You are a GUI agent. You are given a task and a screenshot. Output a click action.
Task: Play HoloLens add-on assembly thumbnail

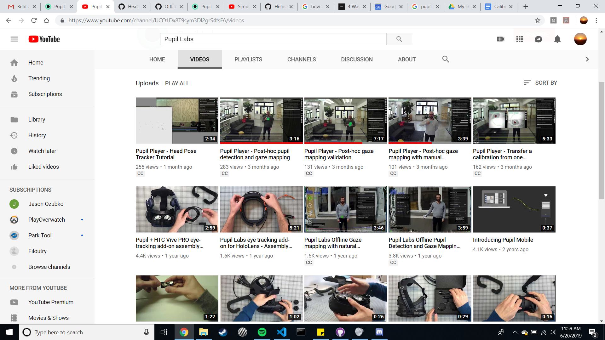coord(261,210)
